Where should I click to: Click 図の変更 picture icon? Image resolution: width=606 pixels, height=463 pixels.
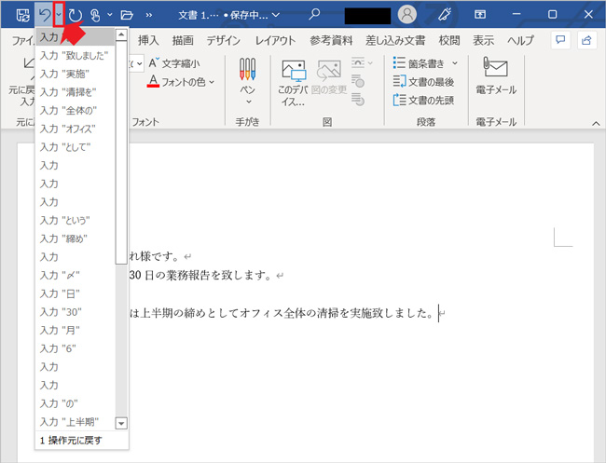tap(329, 70)
